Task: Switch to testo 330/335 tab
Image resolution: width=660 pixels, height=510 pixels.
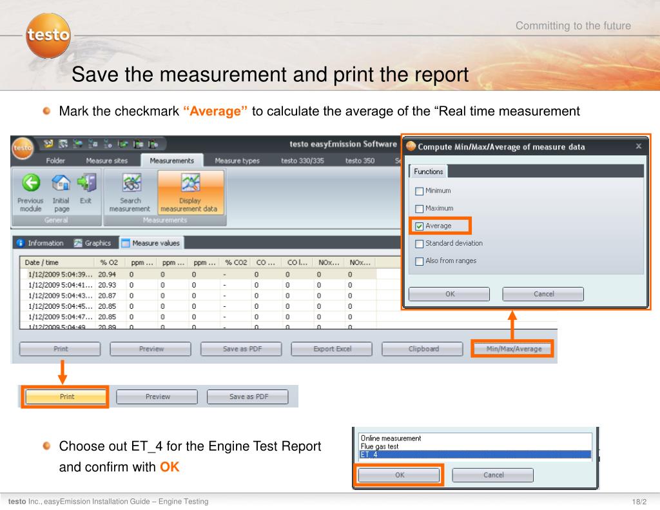Action: point(302,161)
